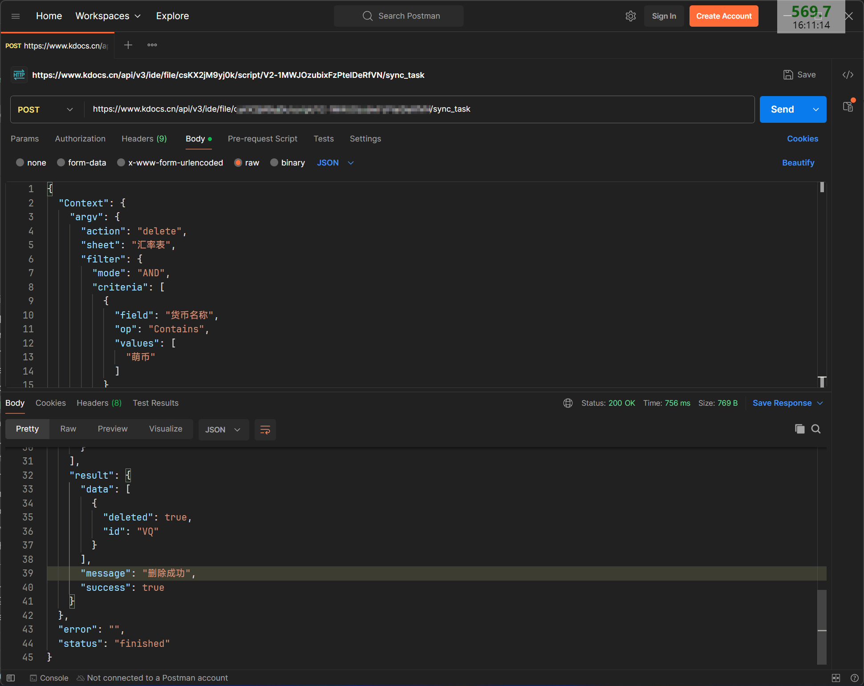Toggle sidebar icon in status bar
864x686 pixels.
[x=11, y=678]
